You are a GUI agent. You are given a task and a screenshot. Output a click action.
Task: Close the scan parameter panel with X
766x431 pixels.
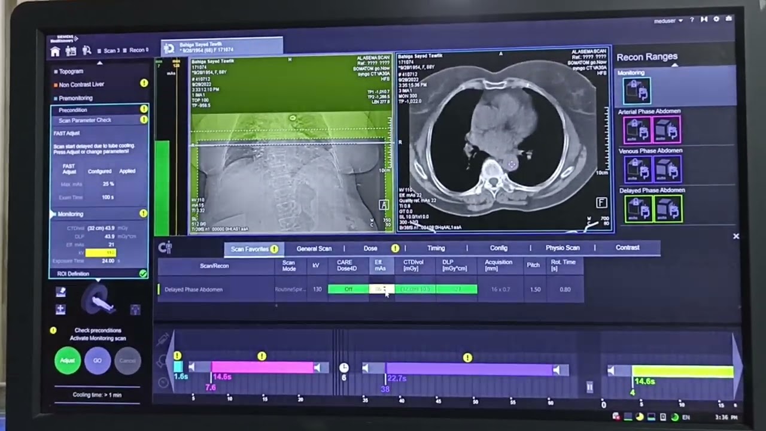(x=736, y=236)
